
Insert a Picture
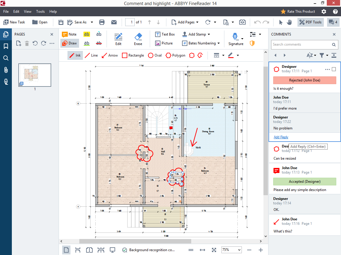point(164,43)
